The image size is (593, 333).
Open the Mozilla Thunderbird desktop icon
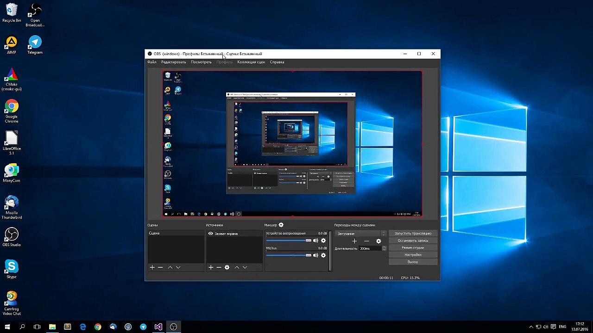pos(12,207)
